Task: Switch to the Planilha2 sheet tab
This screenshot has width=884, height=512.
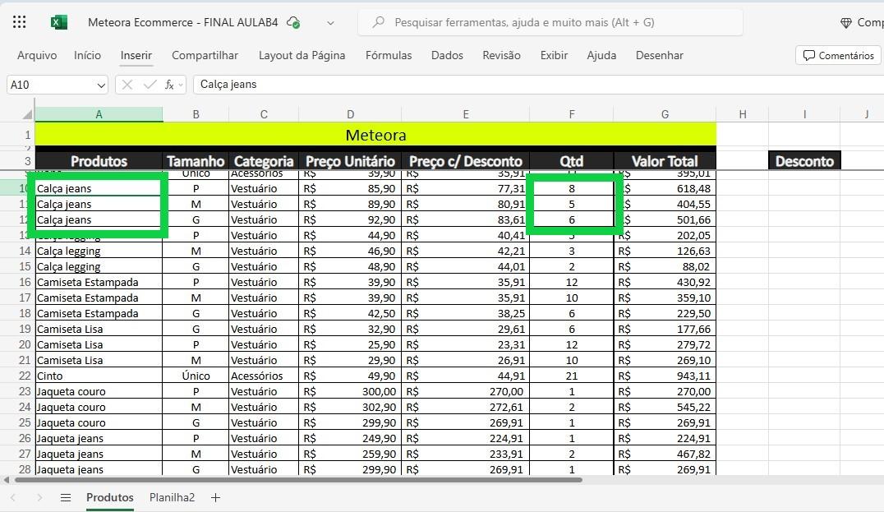Action: point(172,497)
